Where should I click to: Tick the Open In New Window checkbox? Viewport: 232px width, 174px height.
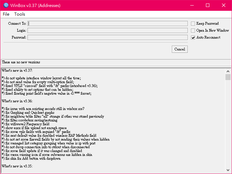click(x=193, y=31)
